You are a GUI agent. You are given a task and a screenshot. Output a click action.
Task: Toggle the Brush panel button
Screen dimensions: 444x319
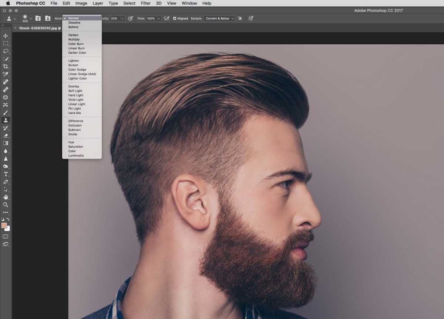point(38,18)
